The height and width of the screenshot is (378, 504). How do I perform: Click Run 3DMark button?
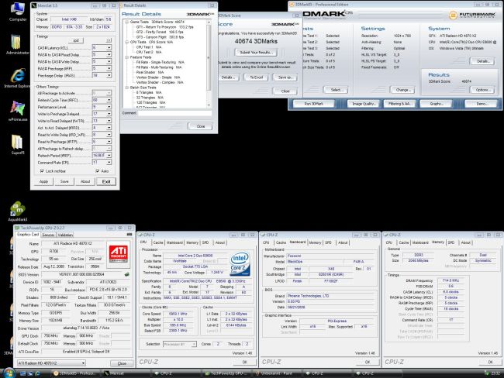314,104
